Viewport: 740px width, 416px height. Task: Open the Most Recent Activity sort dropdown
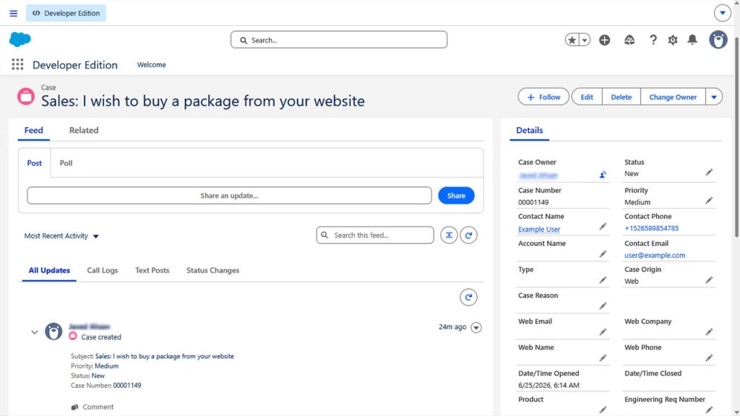point(61,236)
